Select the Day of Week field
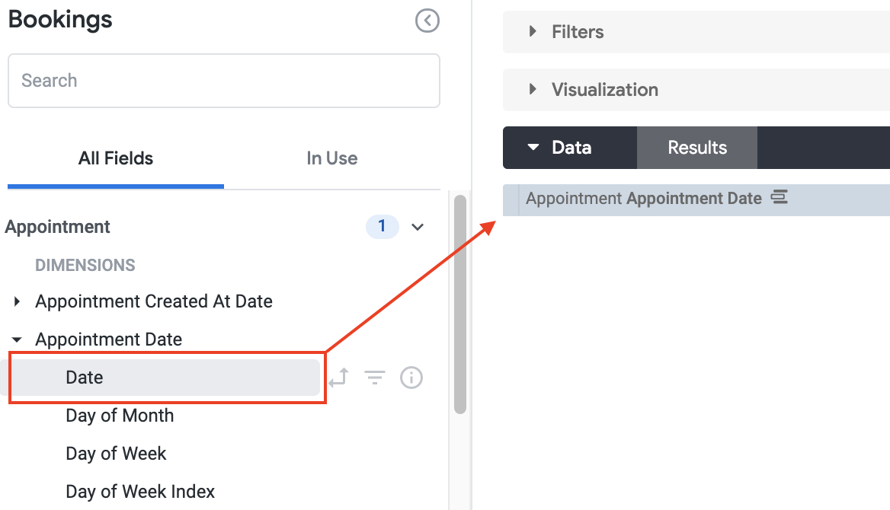 tap(117, 453)
